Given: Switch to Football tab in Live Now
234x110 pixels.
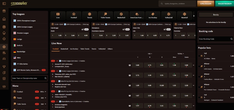Looking at the screenshot, I should (56, 49).
